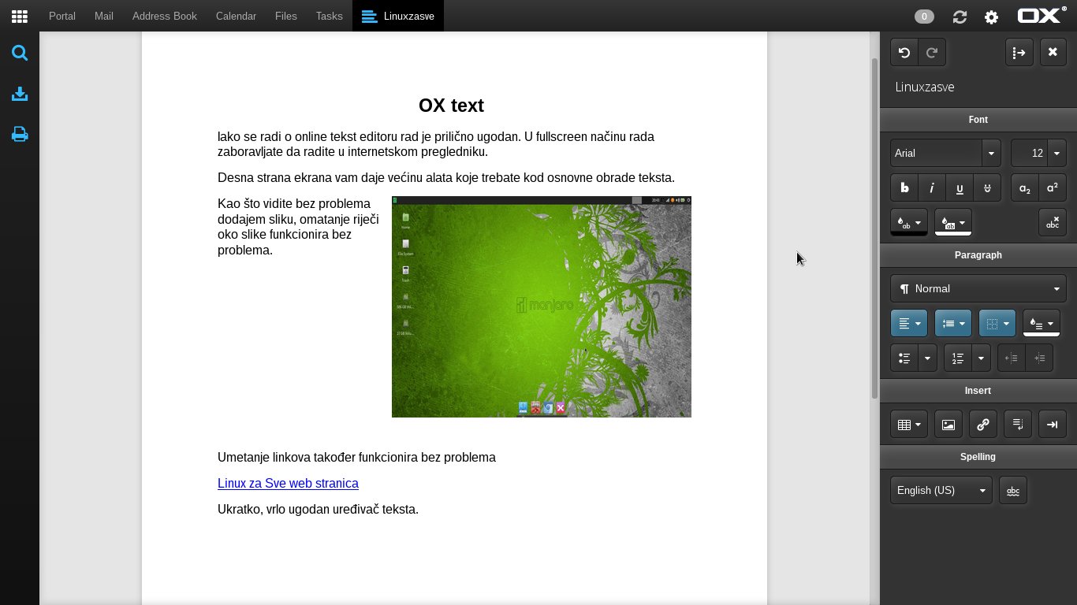Click the embedded Manjaro desktop image

click(x=541, y=306)
